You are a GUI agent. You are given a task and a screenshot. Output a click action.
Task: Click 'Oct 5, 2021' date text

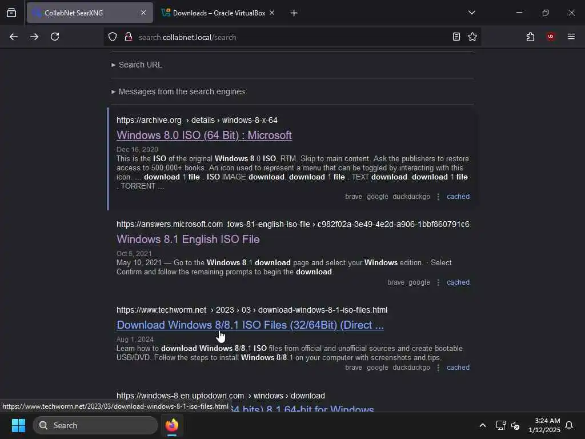[x=134, y=254]
